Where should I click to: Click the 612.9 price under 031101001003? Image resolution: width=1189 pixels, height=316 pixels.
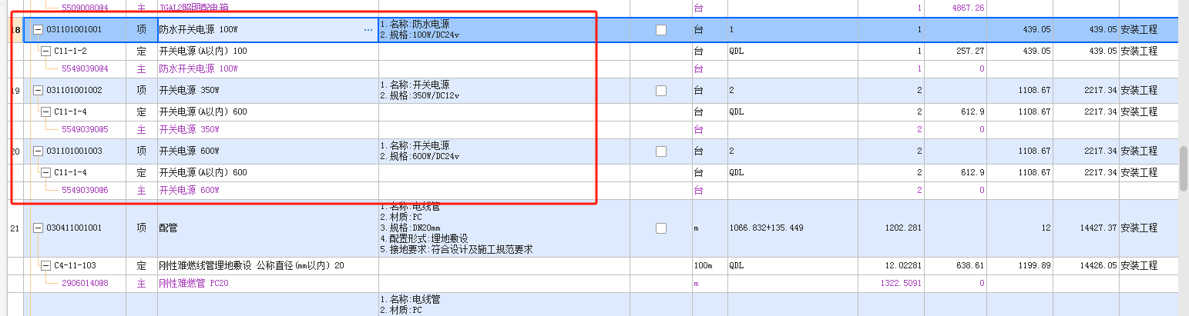[972, 173]
